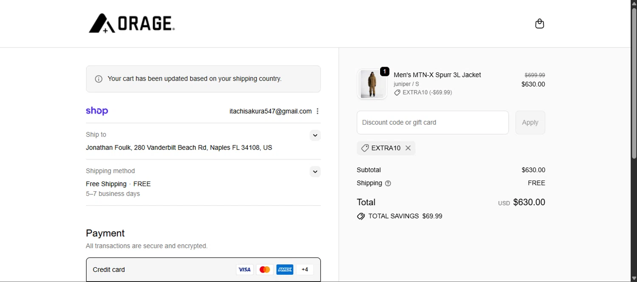Expand the Shipping method section
The image size is (637, 282).
point(315,172)
